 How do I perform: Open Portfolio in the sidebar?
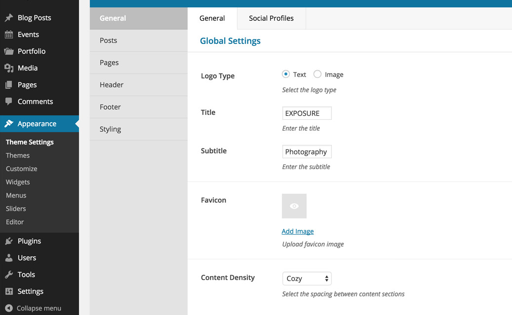click(x=31, y=51)
